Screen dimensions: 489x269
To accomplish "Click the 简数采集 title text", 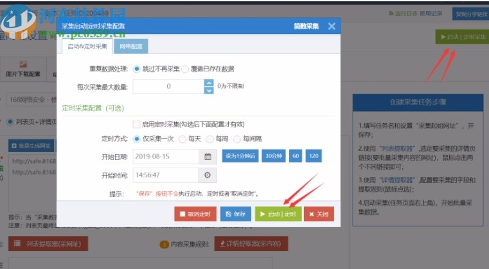I will click(306, 26).
